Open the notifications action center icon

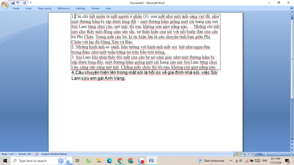[287, 161]
